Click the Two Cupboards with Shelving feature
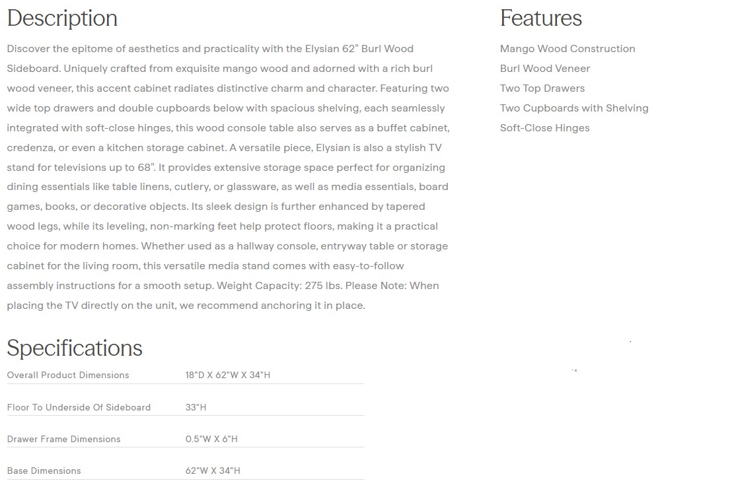The image size is (730, 491). 574,108
